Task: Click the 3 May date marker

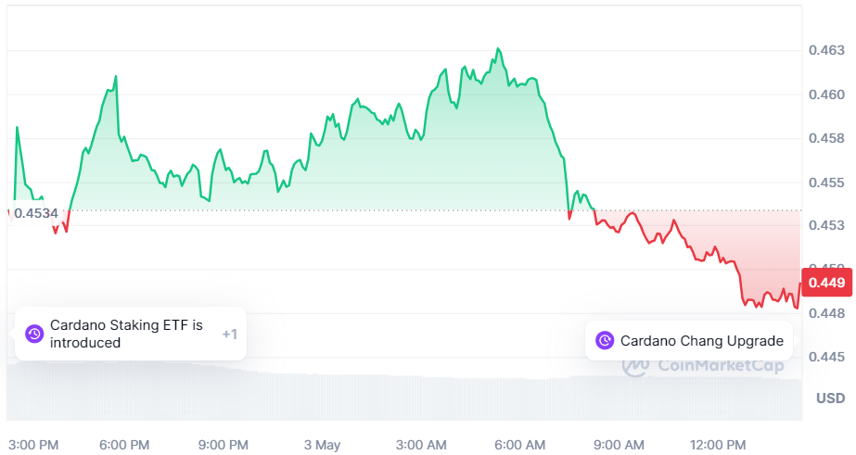Action: (x=322, y=445)
